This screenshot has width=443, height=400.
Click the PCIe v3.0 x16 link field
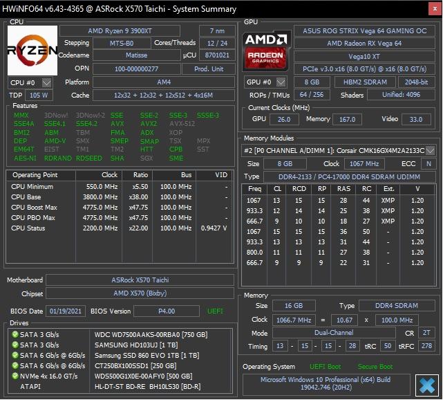click(x=364, y=69)
